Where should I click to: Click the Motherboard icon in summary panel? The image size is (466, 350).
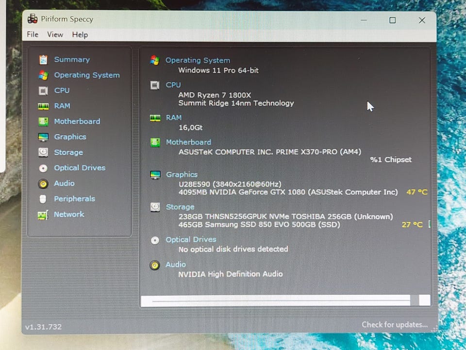tap(155, 142)
